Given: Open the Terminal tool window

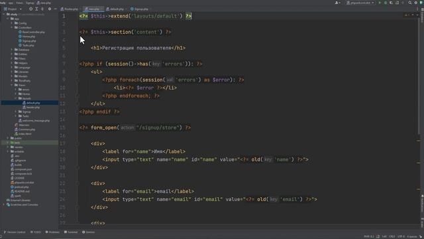Looking at the screenshot, I should click(x=71, y=232).
